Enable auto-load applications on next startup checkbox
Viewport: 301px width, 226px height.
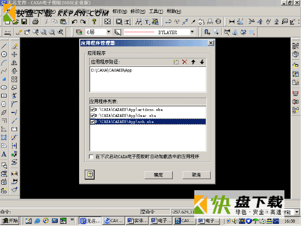click(x=91, y=157)
